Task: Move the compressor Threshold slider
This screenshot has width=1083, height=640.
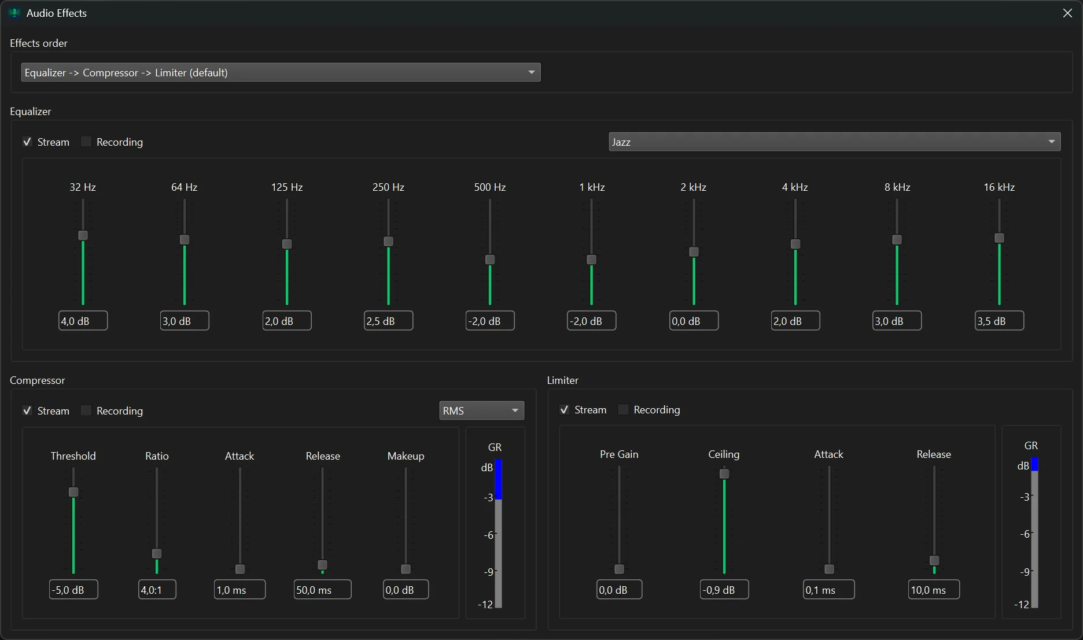Action: pos(73,492)
